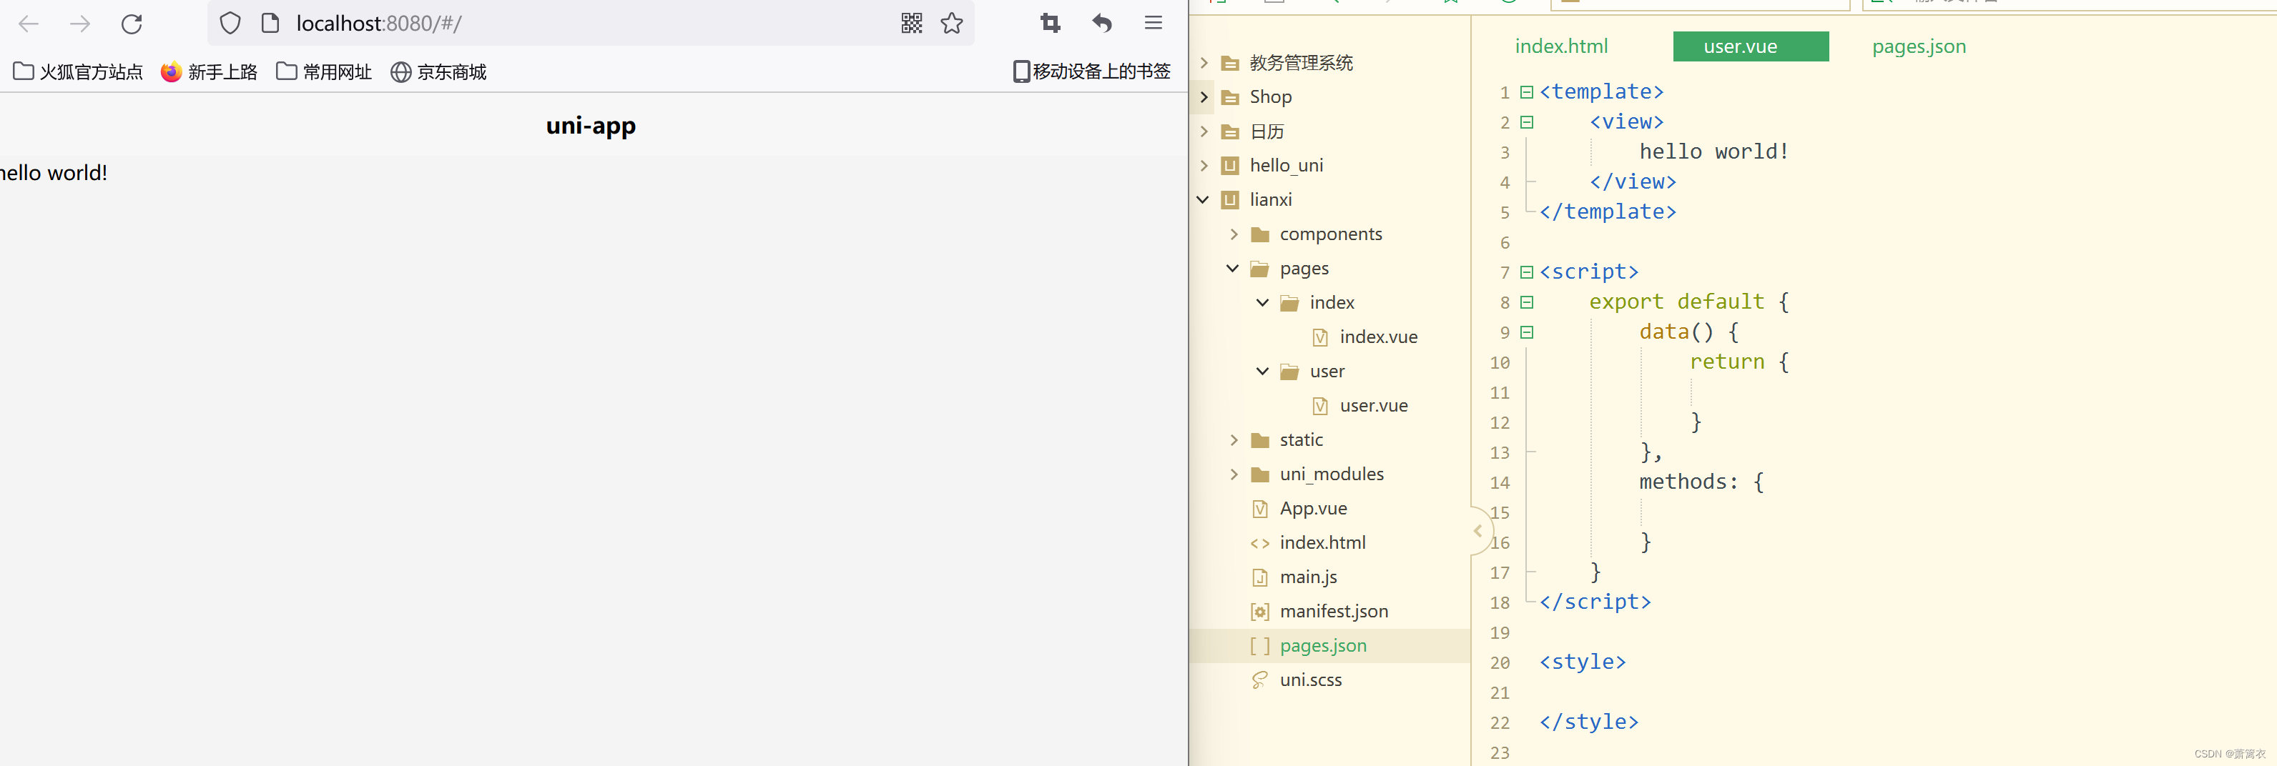Open App.vue in the file tree
Screen dimensions: 2277x766
pyautogui.click(x=1314, y=508)
